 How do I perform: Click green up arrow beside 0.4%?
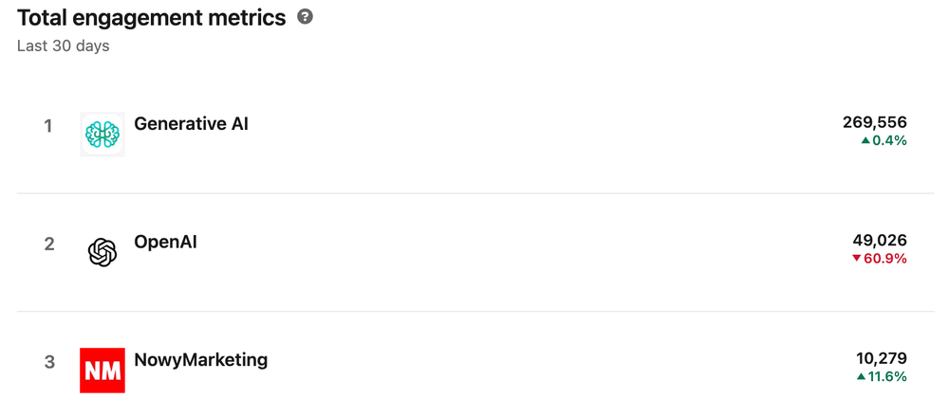(x=865, y=140)
